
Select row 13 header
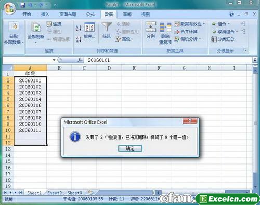point(8,149)
